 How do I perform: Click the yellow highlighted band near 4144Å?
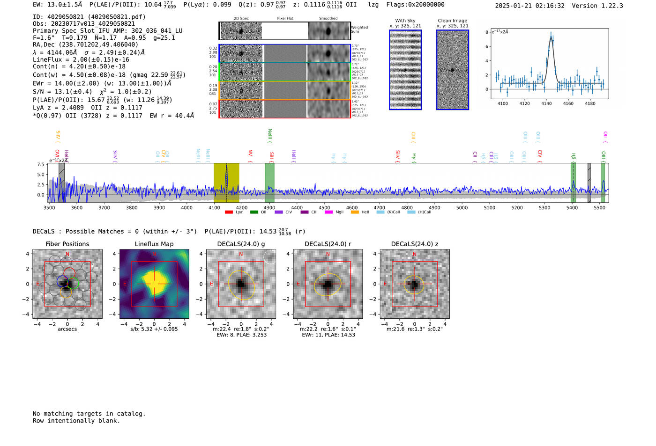(x=226, y=183)
